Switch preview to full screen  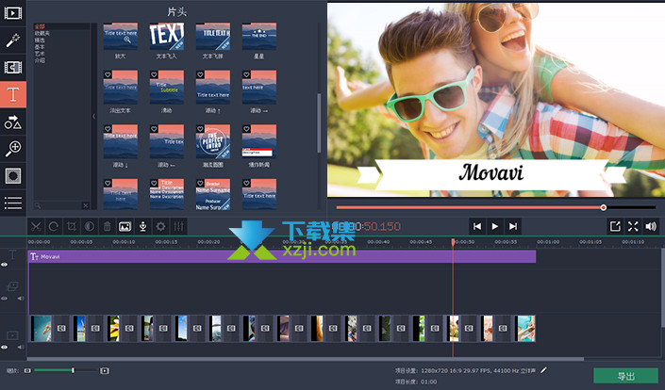[x=633, y=226]
